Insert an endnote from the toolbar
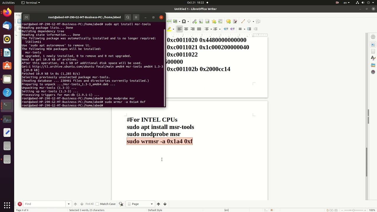377x212 pixels. [207, 21]
